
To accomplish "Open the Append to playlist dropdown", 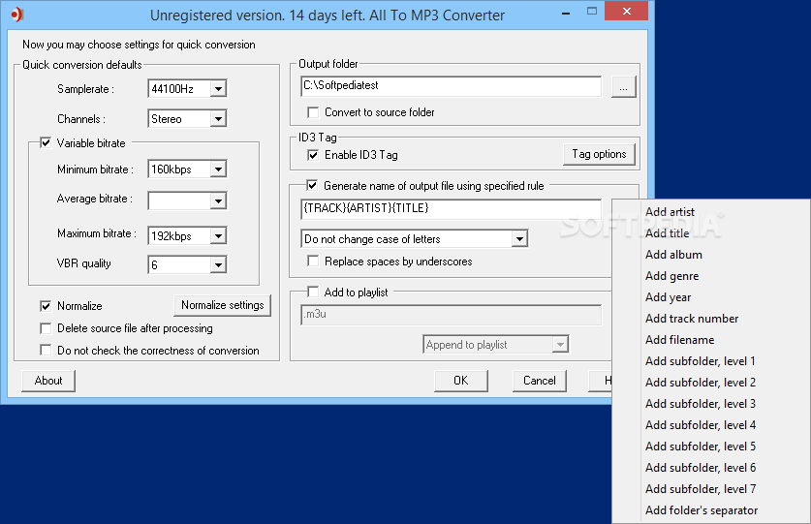I will point(560,345).
